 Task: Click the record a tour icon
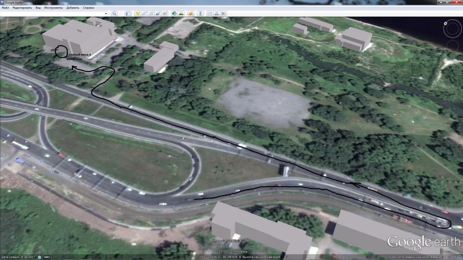click(x=165, y=13)
